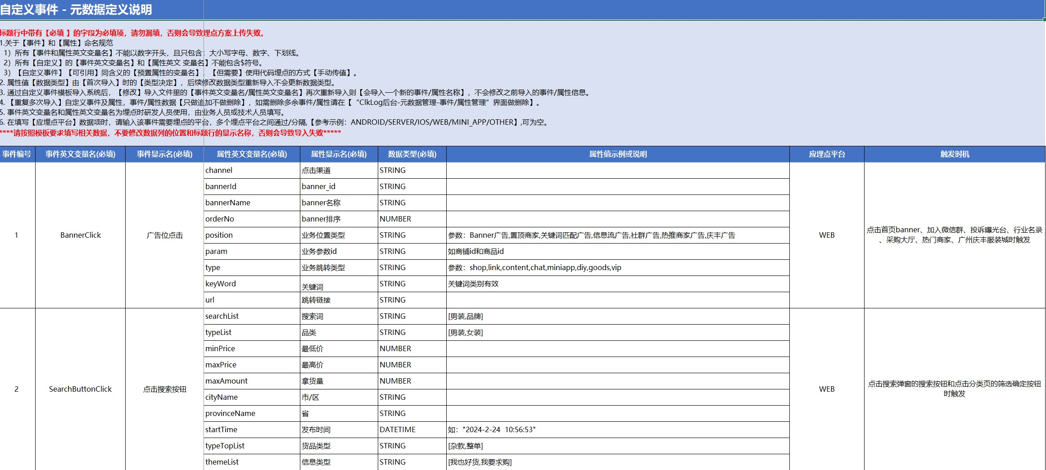Click the 点击渠道 display name cell
The width and height of the screenshot is (1046, 470).
339,170
